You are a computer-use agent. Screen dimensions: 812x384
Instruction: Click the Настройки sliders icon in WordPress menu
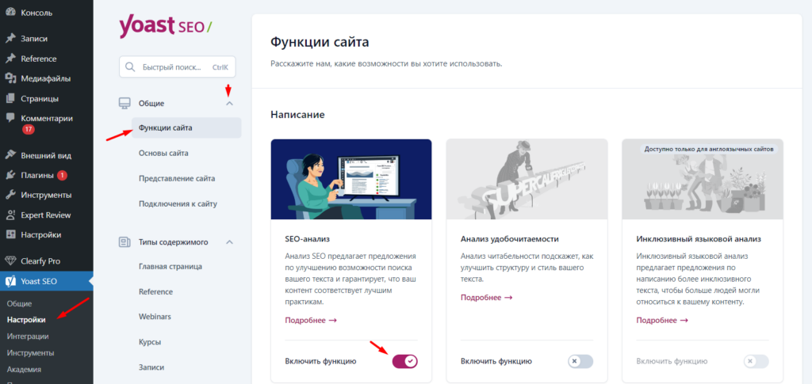tap(10, 234)
